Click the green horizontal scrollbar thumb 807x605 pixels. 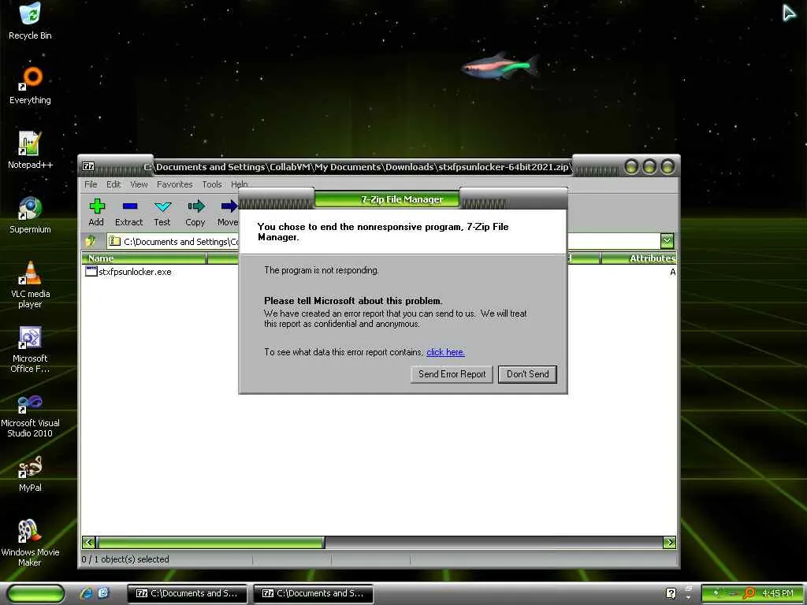(210, 542)
